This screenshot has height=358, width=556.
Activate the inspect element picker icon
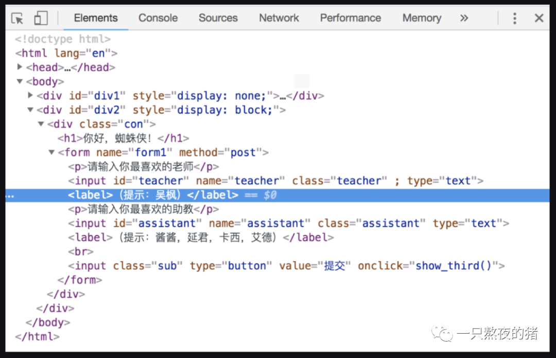click(17, 18)
